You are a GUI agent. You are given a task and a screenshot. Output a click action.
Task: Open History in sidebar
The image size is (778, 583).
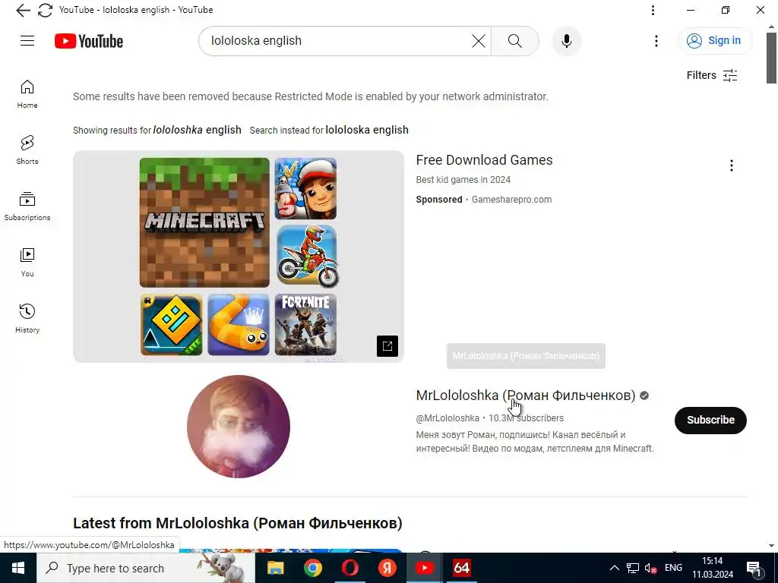27,318
